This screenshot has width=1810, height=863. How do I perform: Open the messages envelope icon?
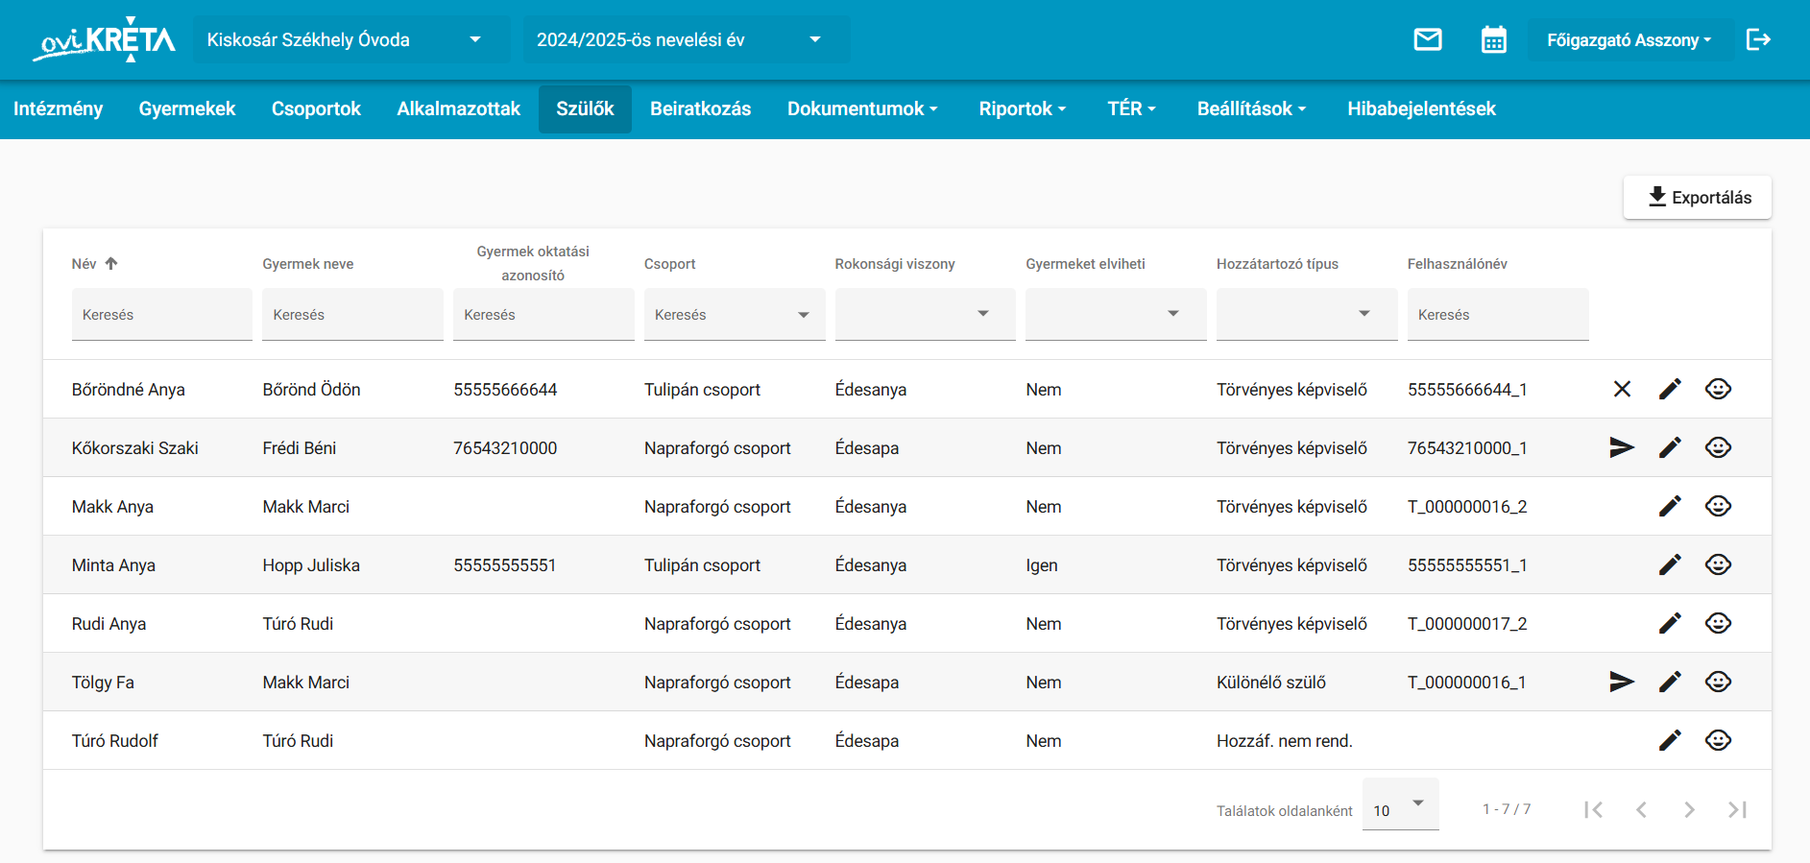1428,39
